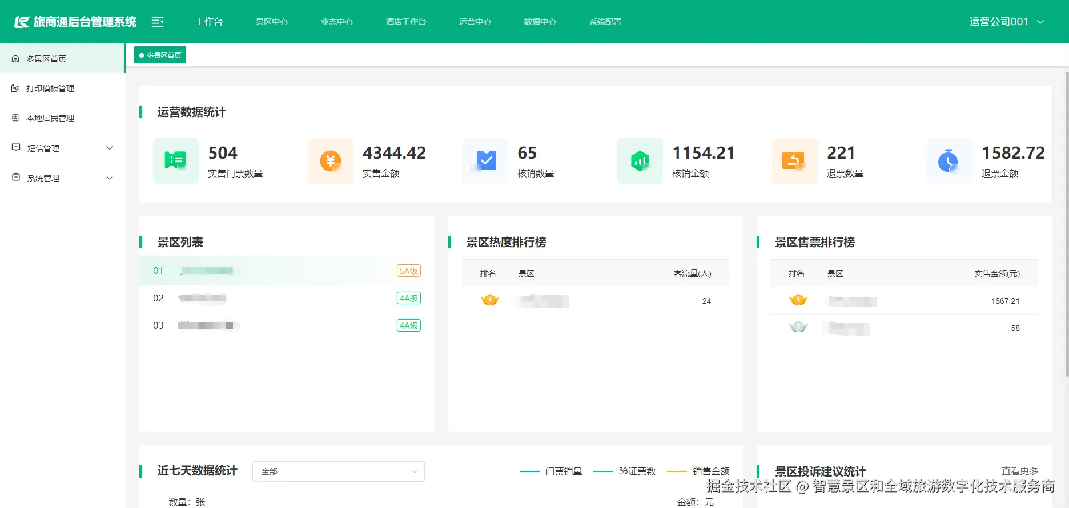
Task: Open the 景区中心 top menu
Action: coord(272,22)
